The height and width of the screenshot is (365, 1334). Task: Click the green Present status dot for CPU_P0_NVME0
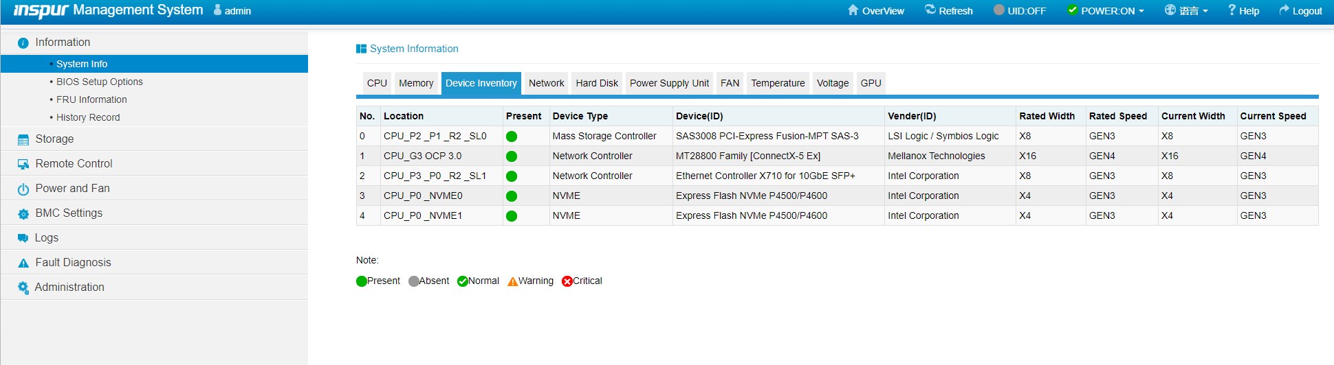(512, 196)
